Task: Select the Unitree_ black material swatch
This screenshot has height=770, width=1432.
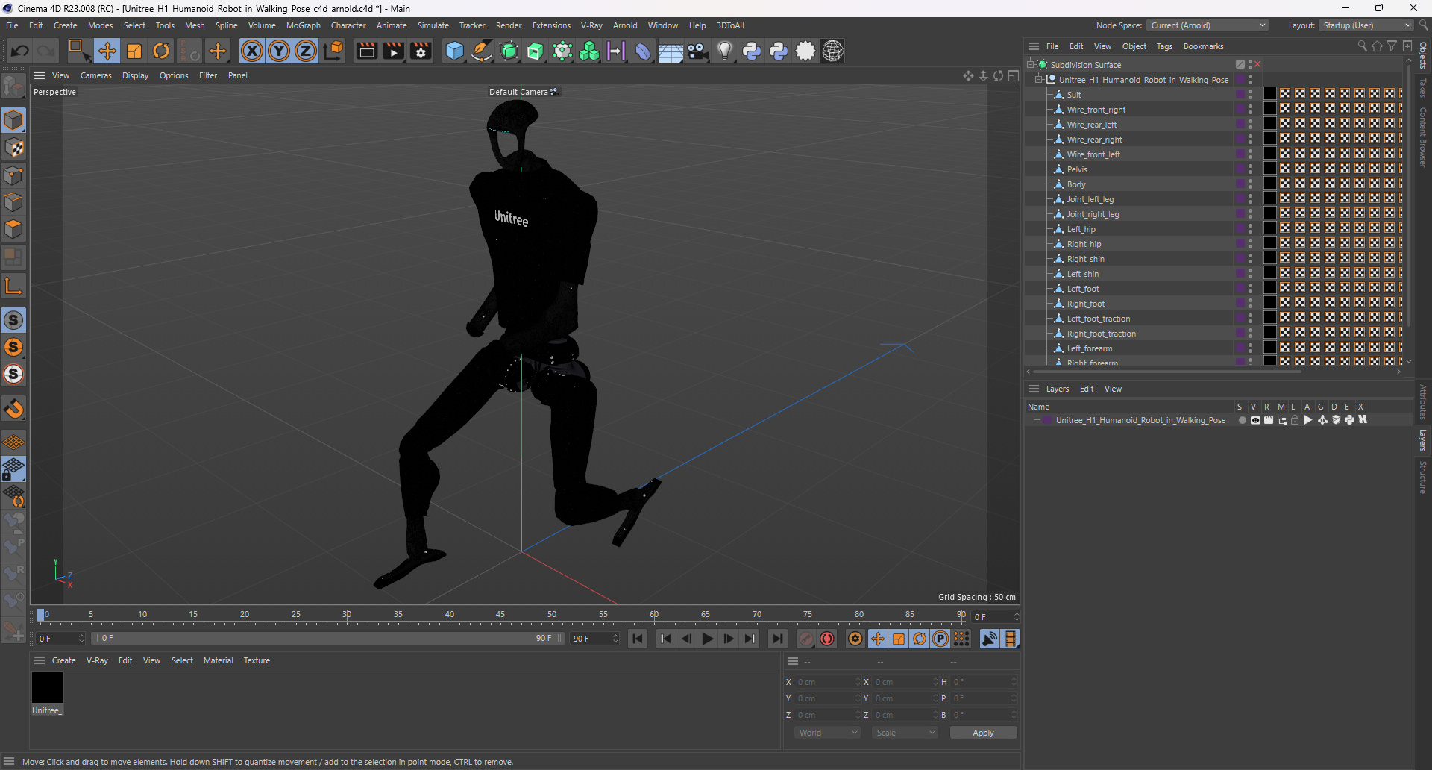Action: [47, 687]
